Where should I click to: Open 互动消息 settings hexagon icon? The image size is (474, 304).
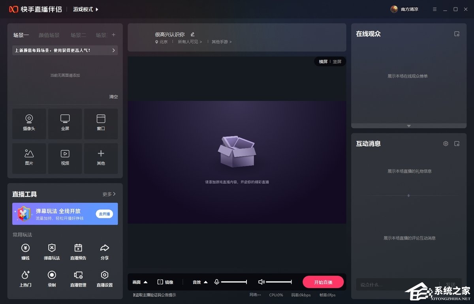pos(446,144)
